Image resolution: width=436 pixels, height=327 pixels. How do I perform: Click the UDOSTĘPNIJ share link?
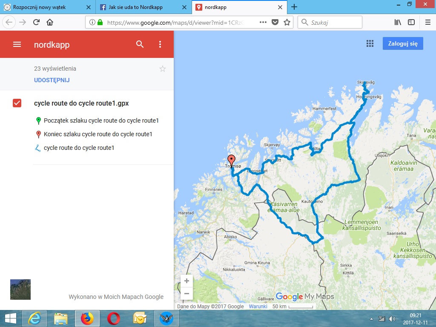(x=52, y=80)
